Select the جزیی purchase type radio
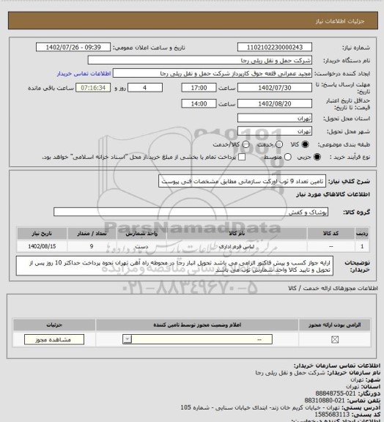Viewport: 384px width, 422px height. pyautogui.click(x=317, y=157)
